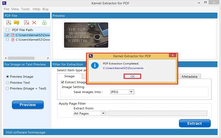Image resolution: width=221 pixels, height=138 pixels.
Task: Switch to the Image tab
Action: tap(70, 76)
